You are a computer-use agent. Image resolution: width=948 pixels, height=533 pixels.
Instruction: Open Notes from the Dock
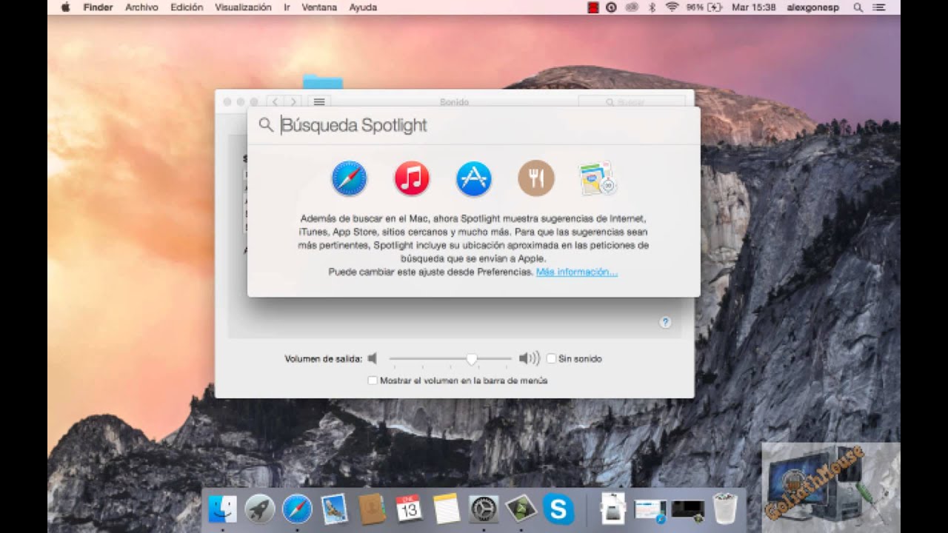point(447,509)
